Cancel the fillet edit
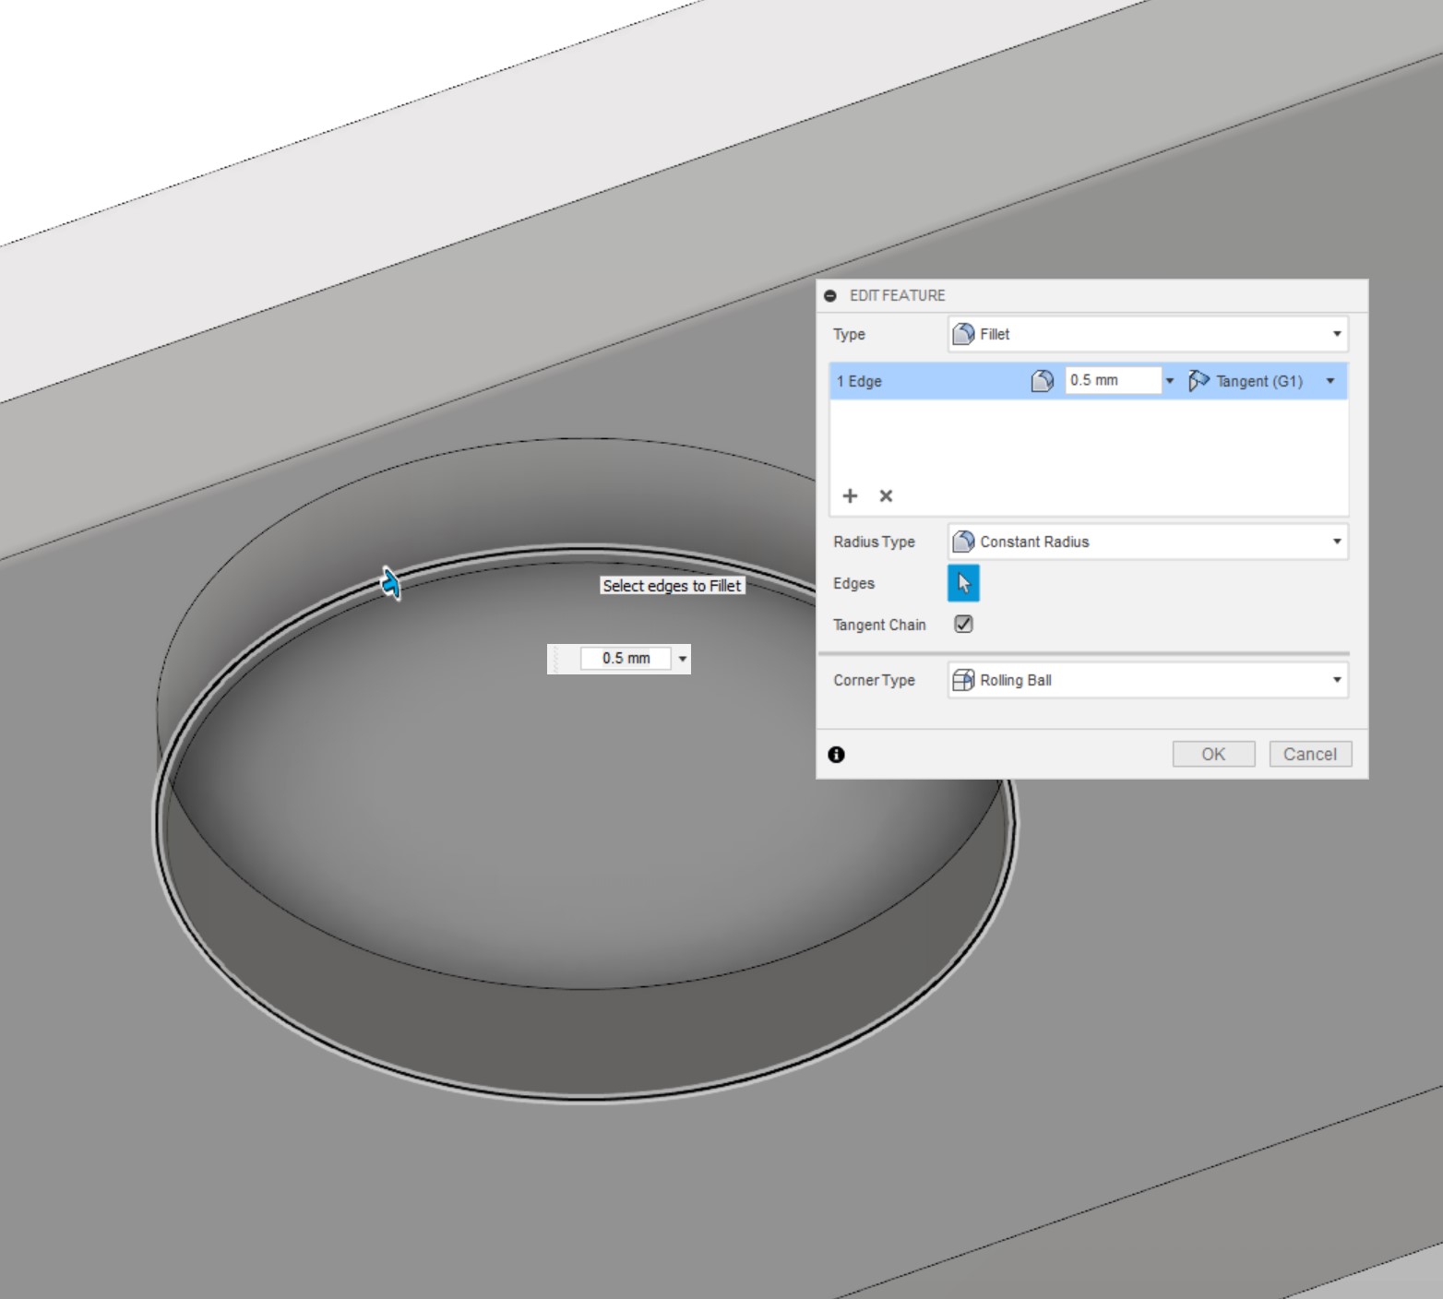Viewport: 1443px width, 1299px height. [1309, 754]
